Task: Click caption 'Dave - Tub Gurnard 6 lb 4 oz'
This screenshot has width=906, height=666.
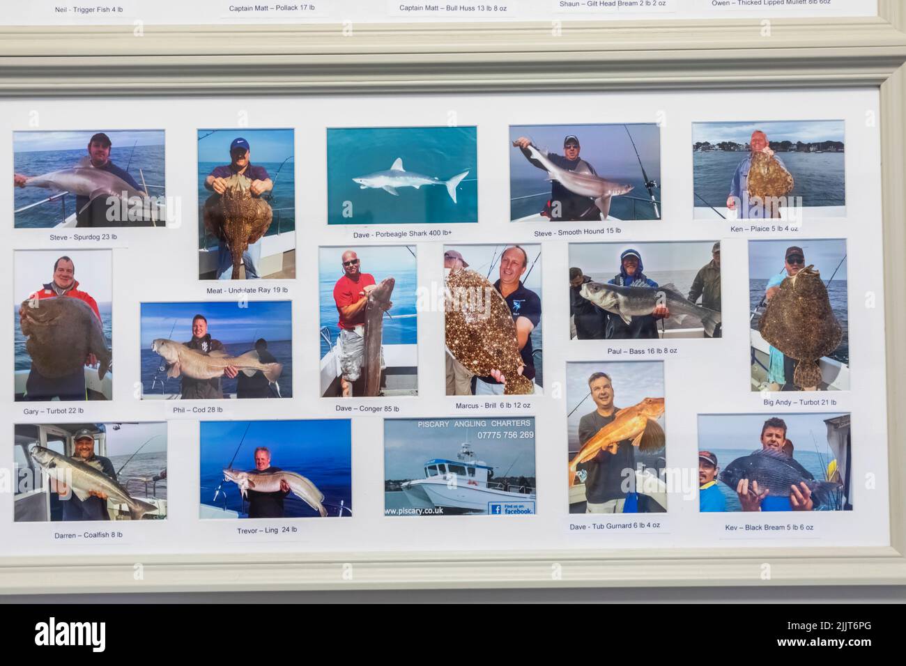Action: tap(615, 526)
